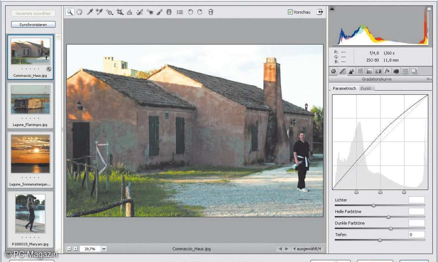Select the Red Eye Removal tool
The width and height of the screenshot is (438, 262).
click(150, 12)
